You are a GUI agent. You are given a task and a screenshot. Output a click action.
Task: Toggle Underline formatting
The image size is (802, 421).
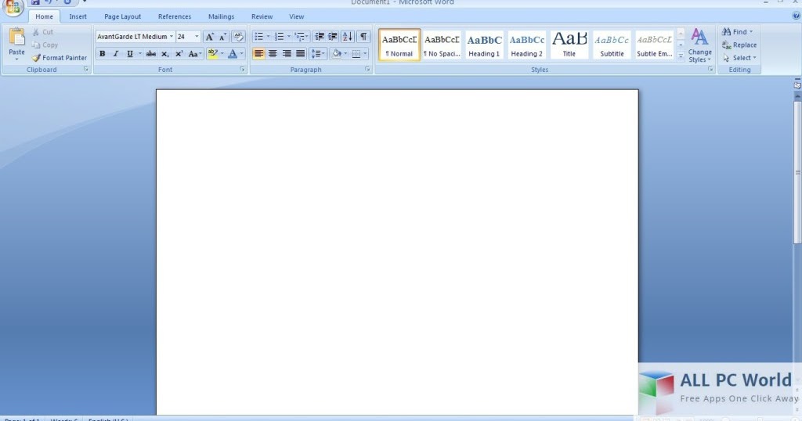tap(129, 54)
